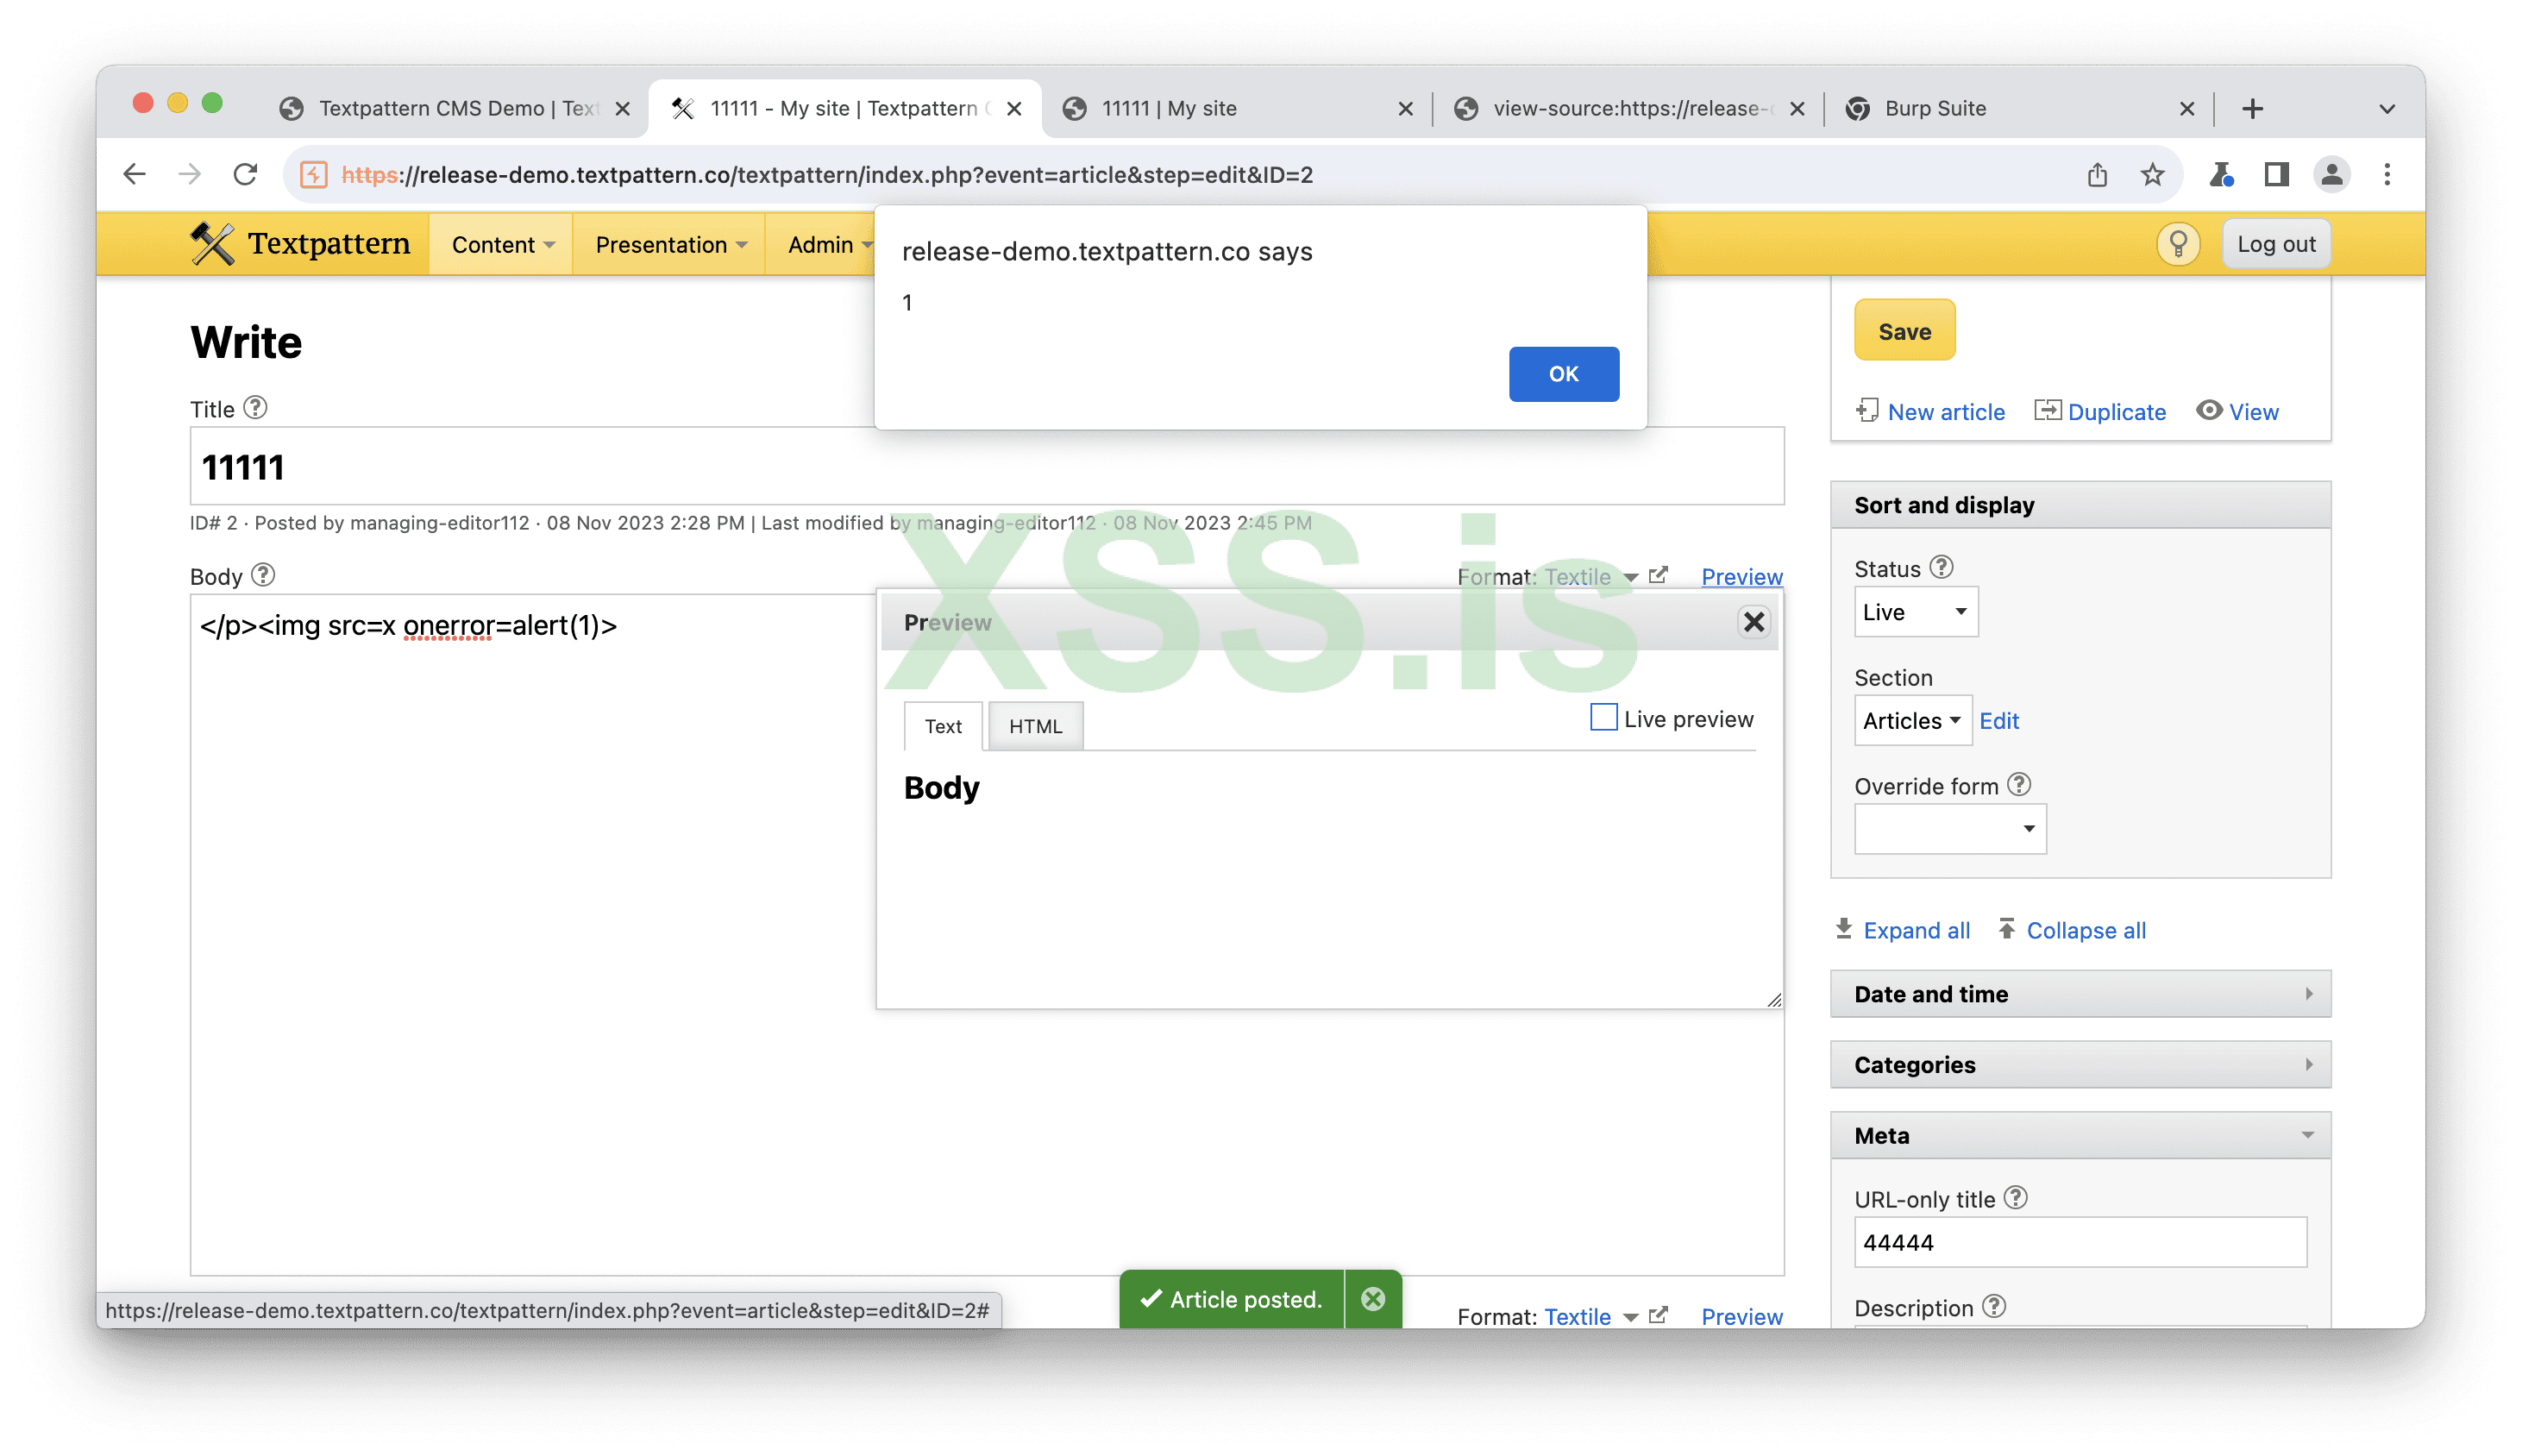2522x1456 pixels.
Task: Open the Status dropdown showing Live
Action: pyautogui.click(x=1915, y=612)
